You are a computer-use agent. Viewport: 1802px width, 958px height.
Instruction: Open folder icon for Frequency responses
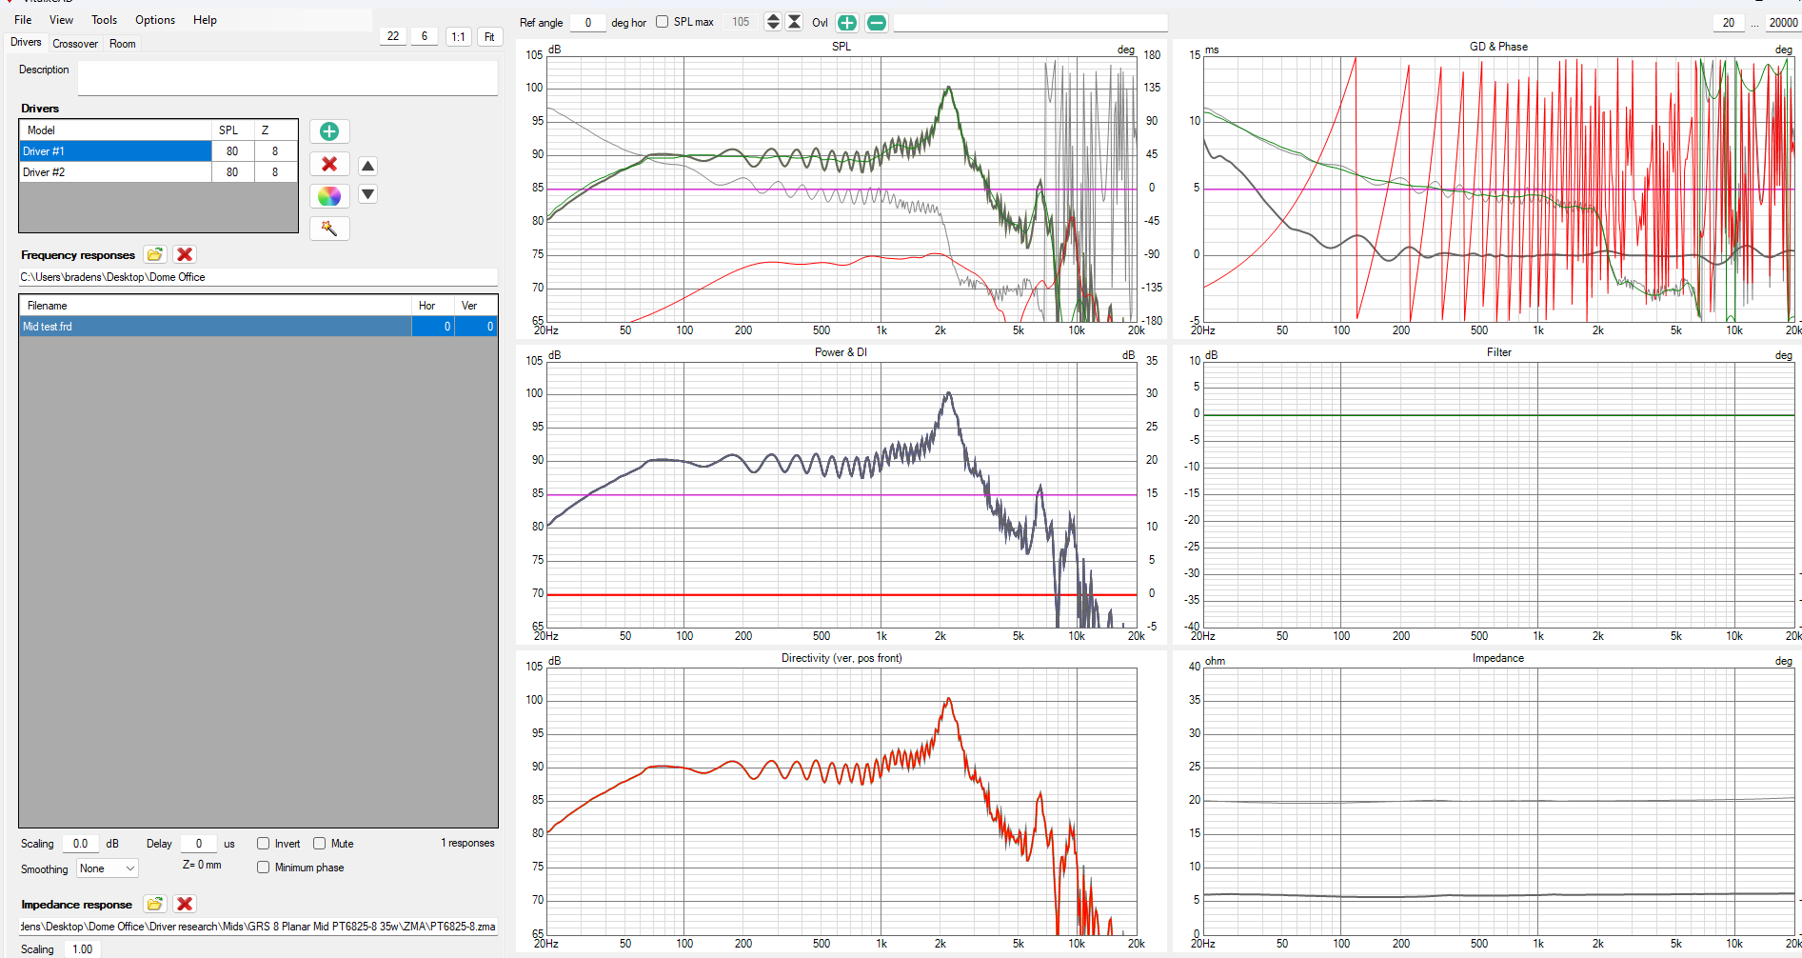click(x=155, y=254)
